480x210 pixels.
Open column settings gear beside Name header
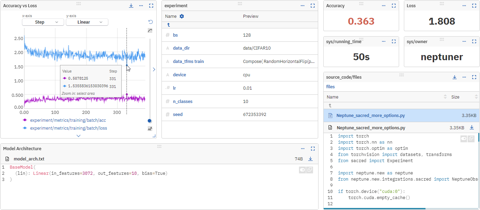pyautogui.click(x=181, y=16)
